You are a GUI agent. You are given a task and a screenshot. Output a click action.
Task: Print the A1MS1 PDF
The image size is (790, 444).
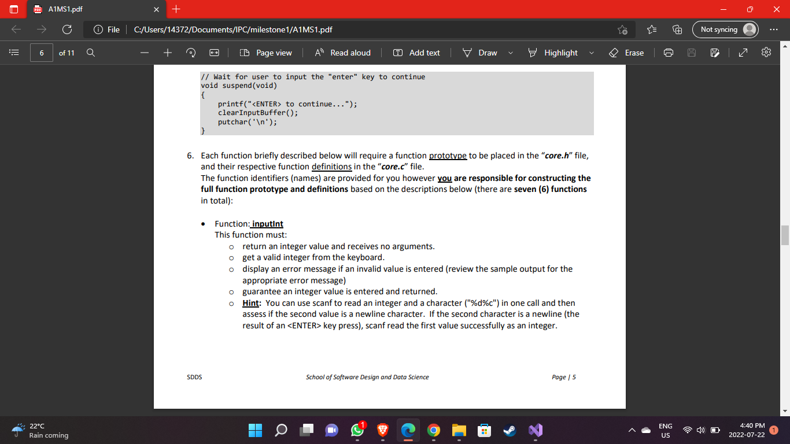[668, 53]
